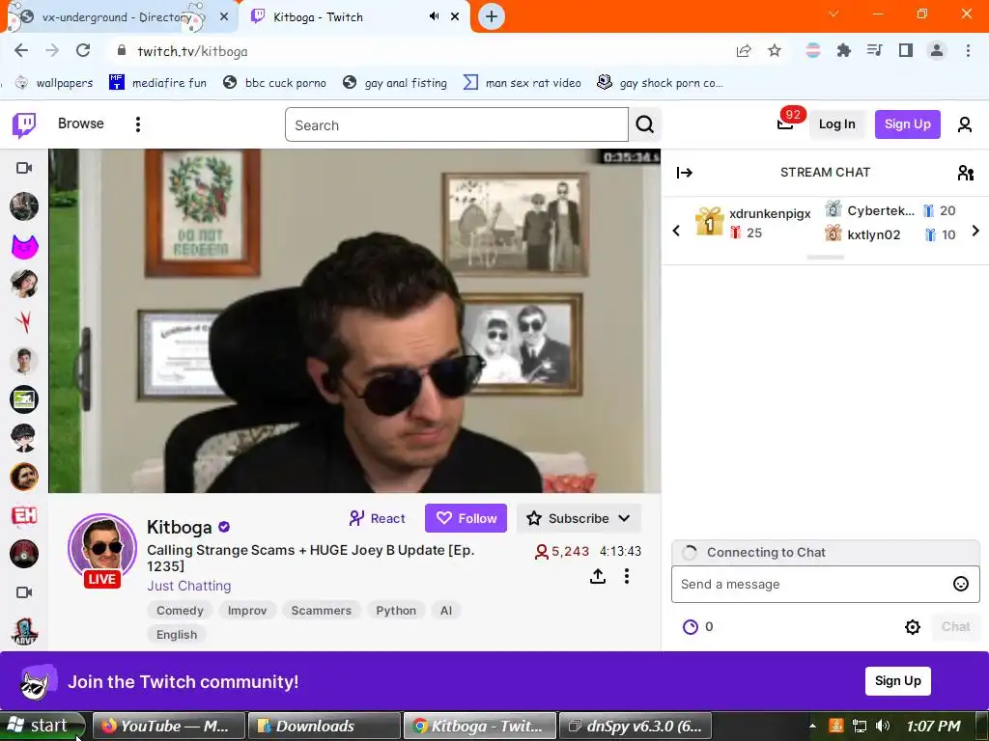Click the Kitboga LIVE avatar

[102, 549]
